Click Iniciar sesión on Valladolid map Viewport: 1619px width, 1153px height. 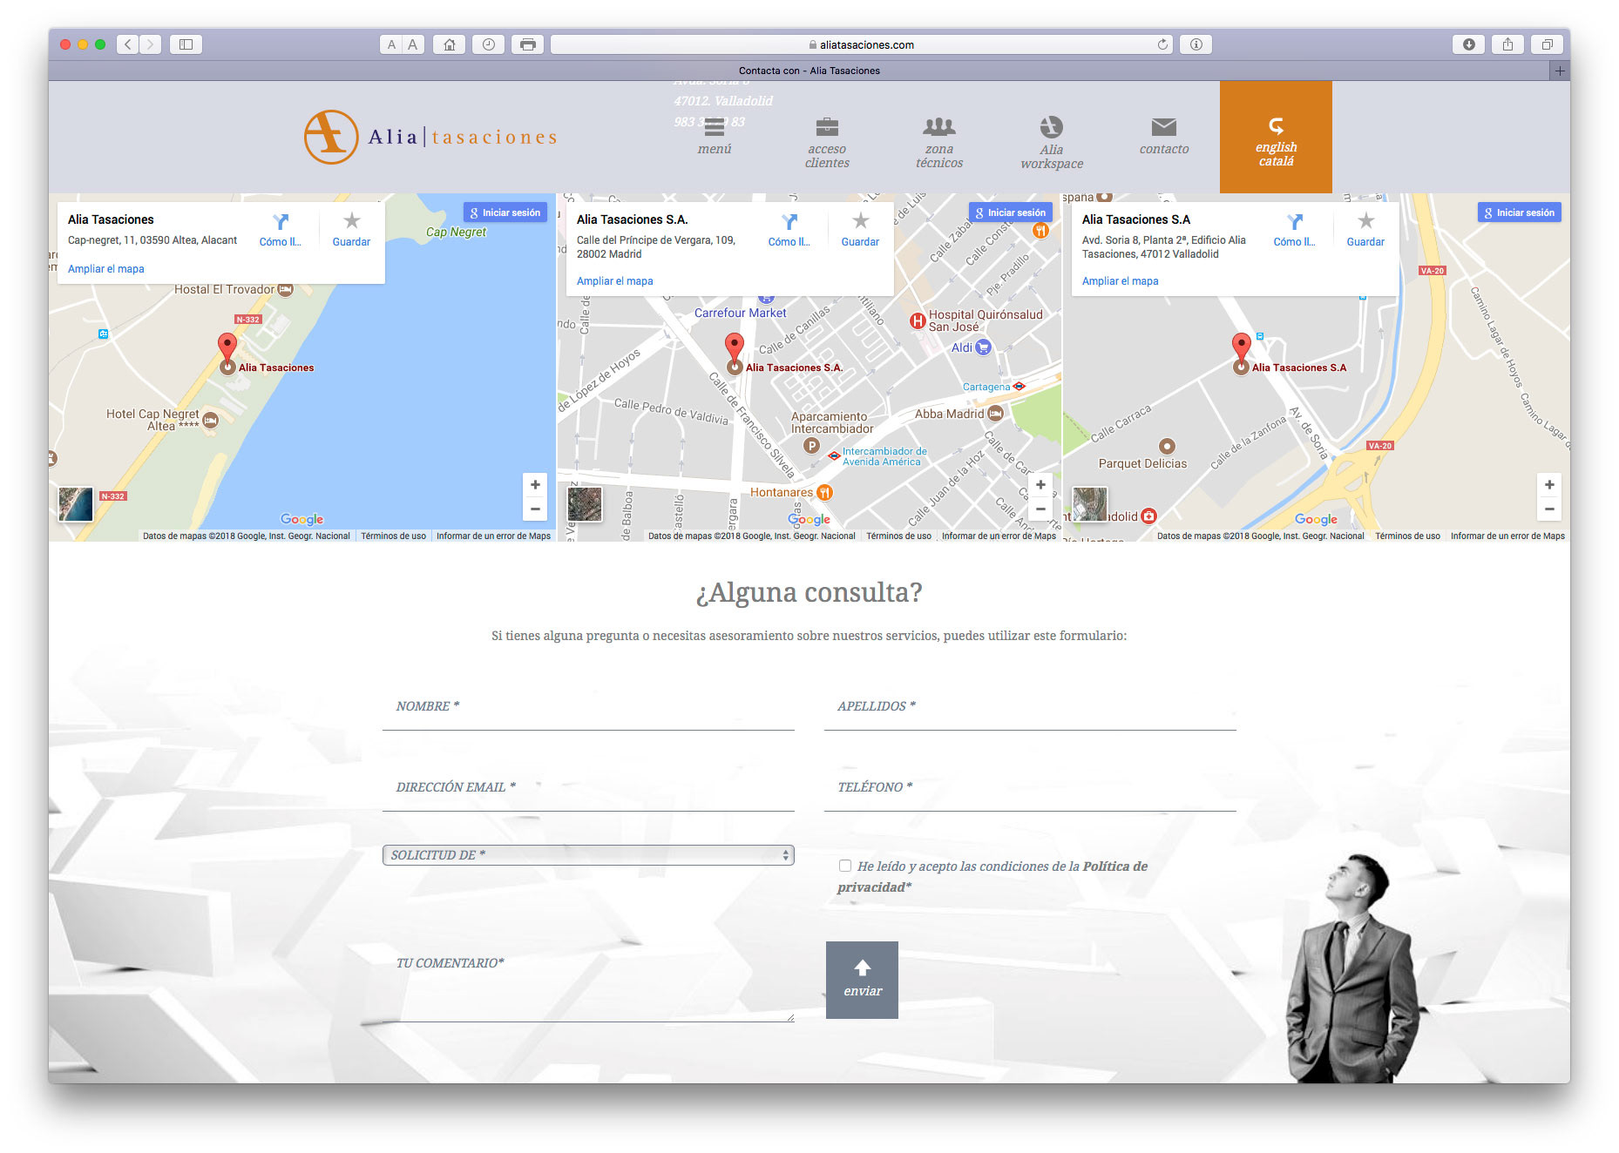click(x=1520, y=212)
